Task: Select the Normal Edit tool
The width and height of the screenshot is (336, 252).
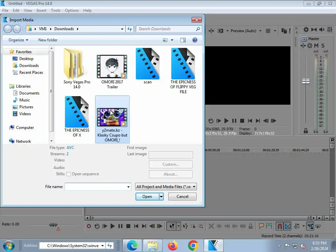Action: [172, 226]
